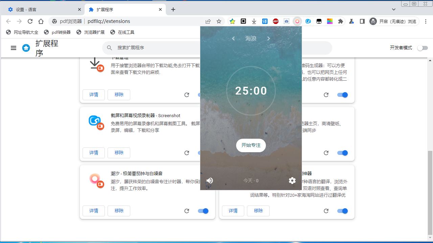Click the next arrow beside 海浪
The height and width of the screenshot is (243, 433).
(x=268, y=38)
